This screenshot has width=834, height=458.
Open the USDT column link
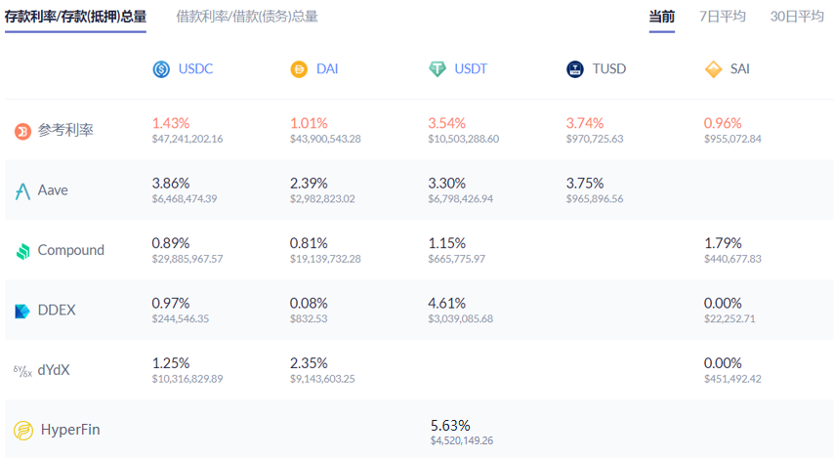[x=471, y=69]
